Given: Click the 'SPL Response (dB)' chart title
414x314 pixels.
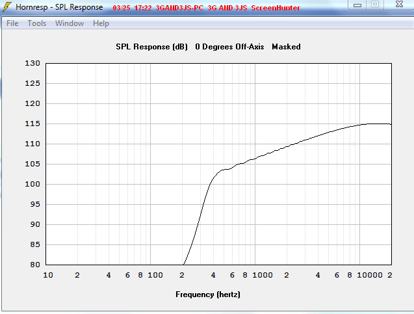Looking at the screenshot, I should pyautogui.click(x=152, y=47).
